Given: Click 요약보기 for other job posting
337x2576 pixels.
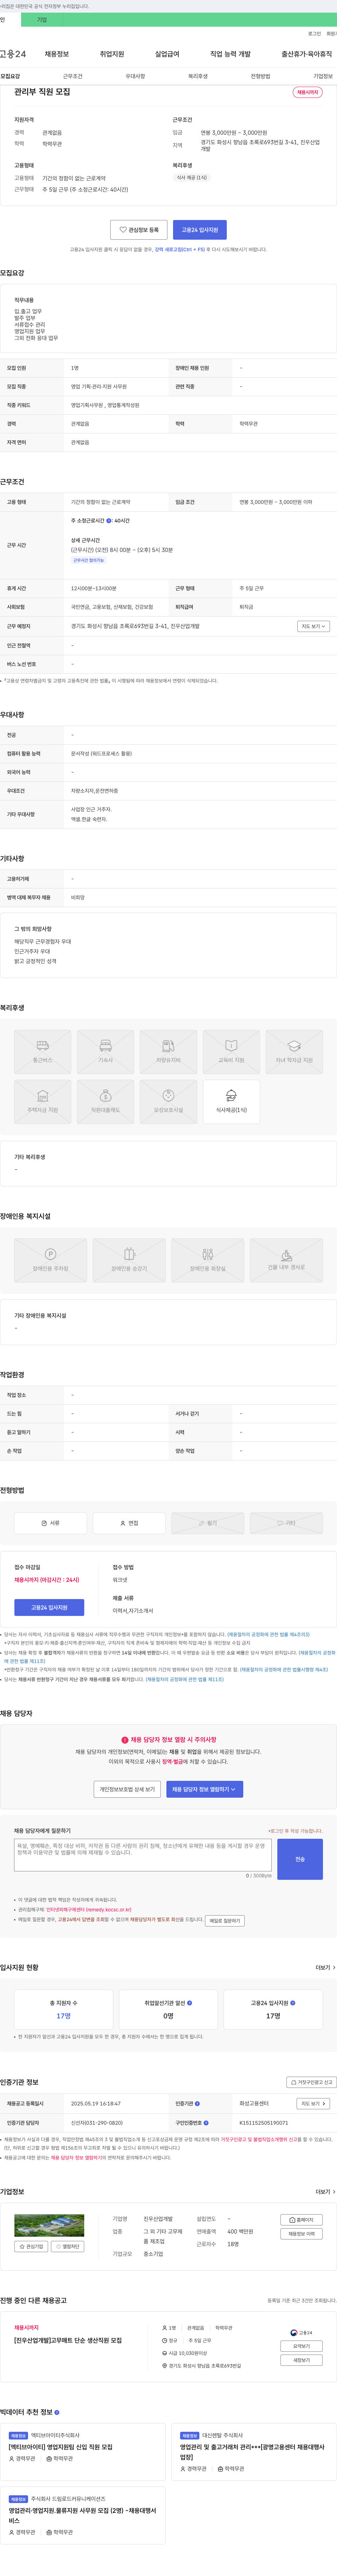Looking at the screenshot, I should click(x=301, y=2346).
